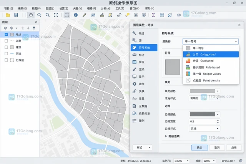The width and height of the screenshot is (246, 164).
Task: Open the 栅格(R) menu
Action: (91, 8)
